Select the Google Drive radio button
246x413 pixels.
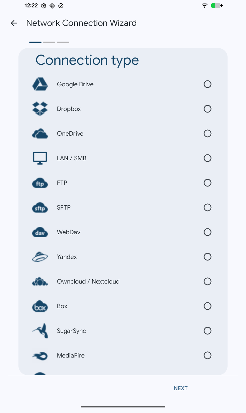click(x=208, y=84)
